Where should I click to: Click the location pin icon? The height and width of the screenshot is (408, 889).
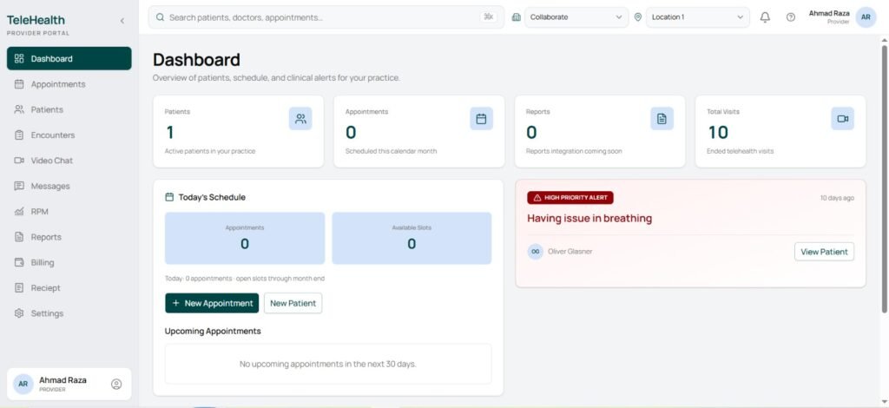638,17
